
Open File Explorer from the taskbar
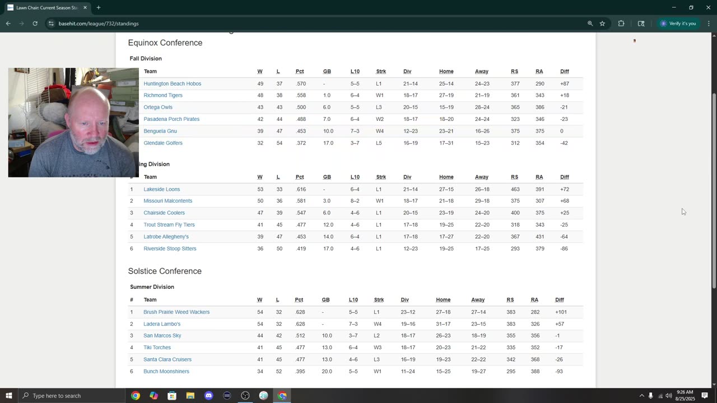(190, 396)
